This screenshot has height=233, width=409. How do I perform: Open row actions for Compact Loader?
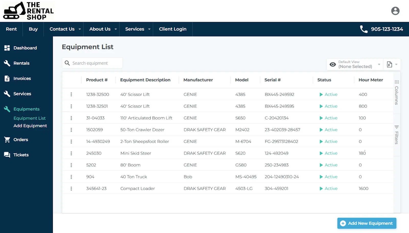click(x=71, y=189)
